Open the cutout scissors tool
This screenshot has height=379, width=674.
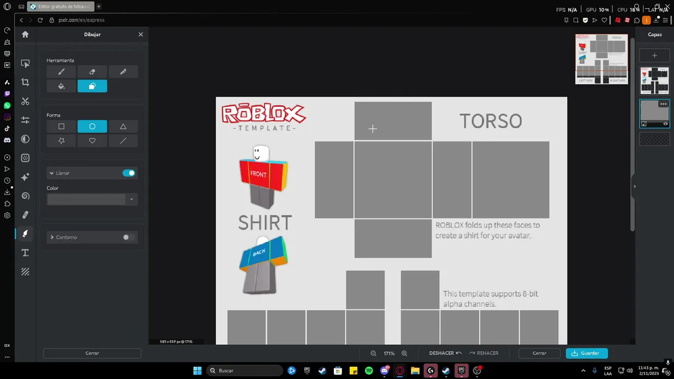[x=25, y=101]
